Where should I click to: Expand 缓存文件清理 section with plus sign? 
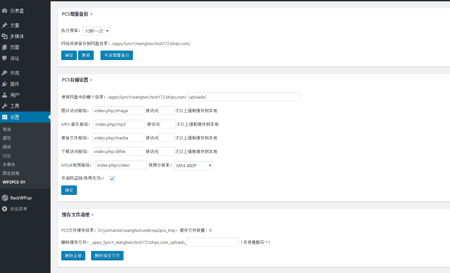pos(92,215)
